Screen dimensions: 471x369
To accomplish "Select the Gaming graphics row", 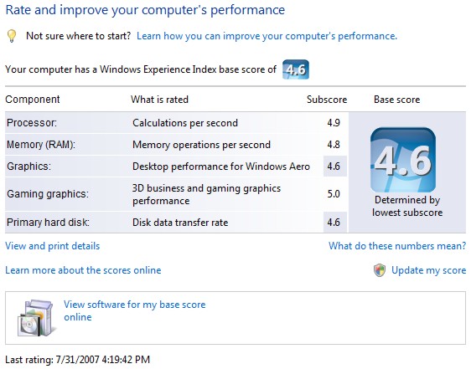I will [x=176, y=194].
